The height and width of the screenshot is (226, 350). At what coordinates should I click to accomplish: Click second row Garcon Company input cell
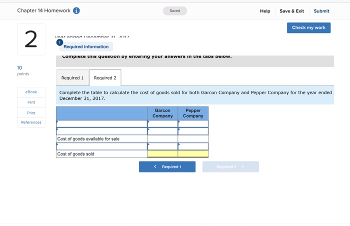(x=162, y=131)
